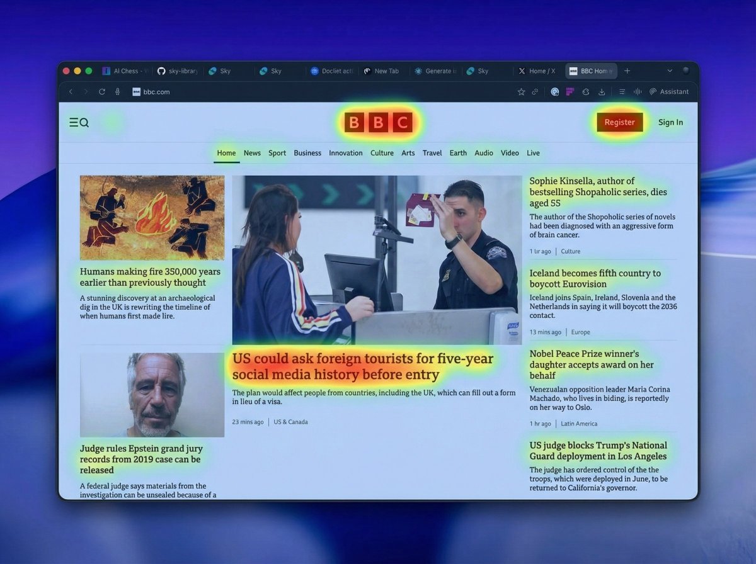Select the BBC Home tab
Image resolution: width=756 pixels, height=564 pixels.
[591, 71]
